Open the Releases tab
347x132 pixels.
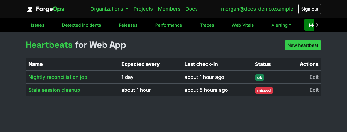128,25
